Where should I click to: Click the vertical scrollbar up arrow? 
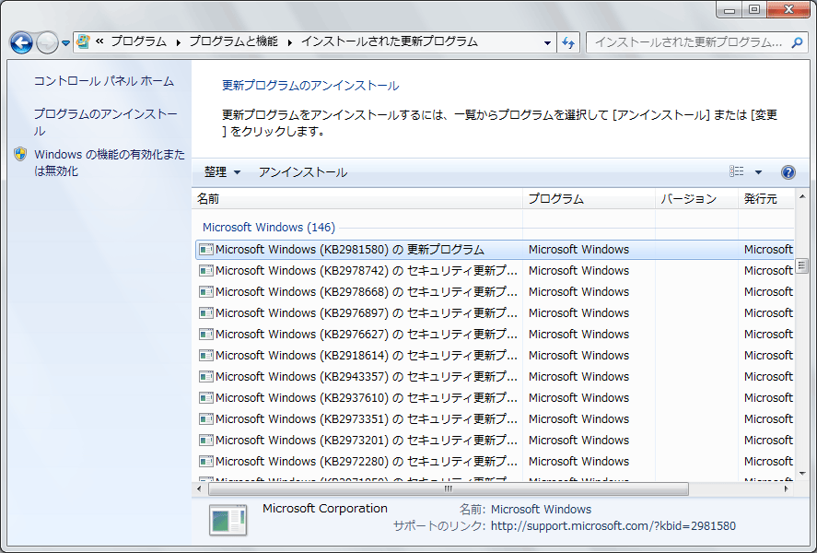(802, 196)
